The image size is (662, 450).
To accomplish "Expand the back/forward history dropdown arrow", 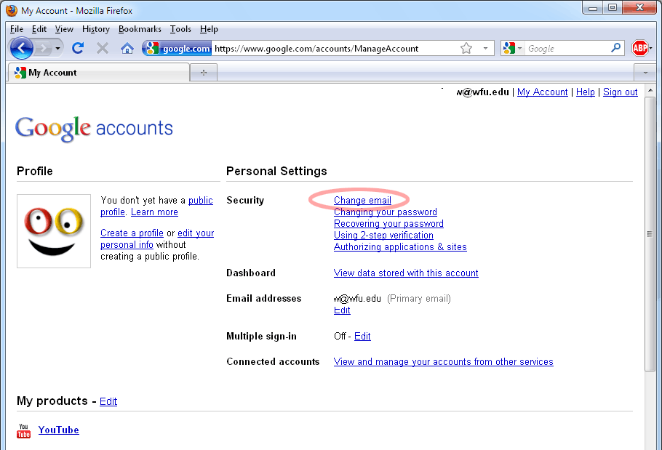I will pyautogui.click(x=58, y=48).
